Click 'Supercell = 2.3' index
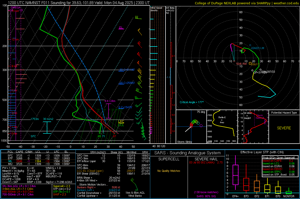The image size is (300, 199). 62,186
